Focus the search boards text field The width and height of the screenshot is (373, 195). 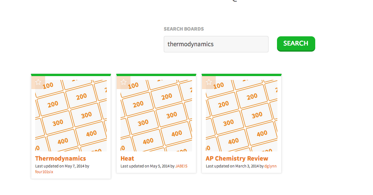(x=216, y=44)
